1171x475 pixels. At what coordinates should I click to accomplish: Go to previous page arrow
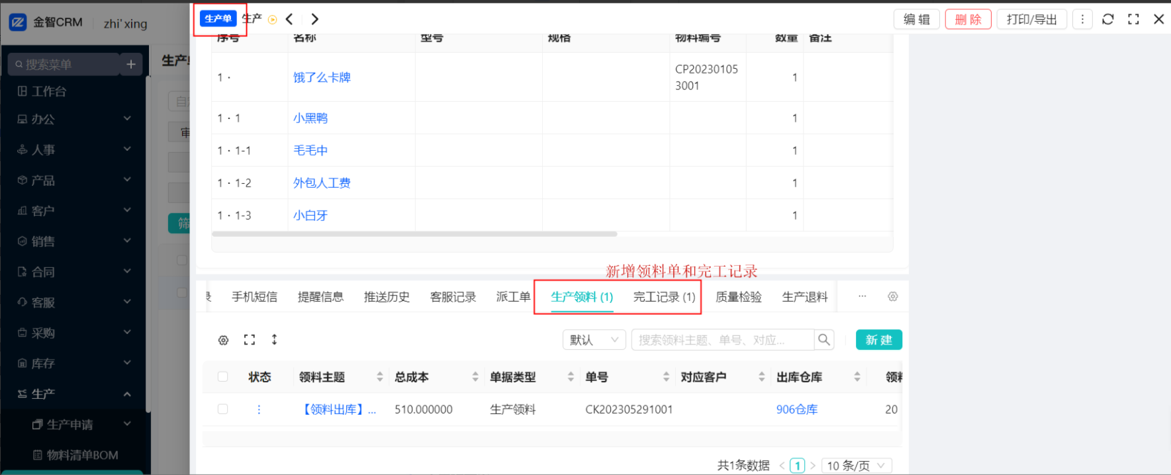coord(782,466)
